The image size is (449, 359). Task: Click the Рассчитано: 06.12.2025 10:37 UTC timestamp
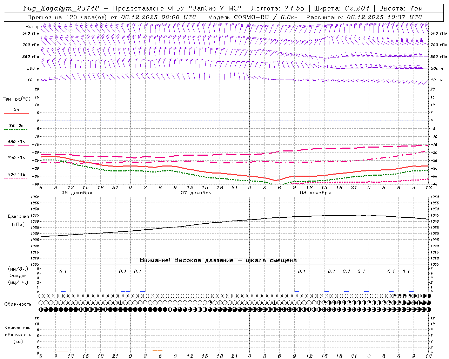[x=364, y=17]
